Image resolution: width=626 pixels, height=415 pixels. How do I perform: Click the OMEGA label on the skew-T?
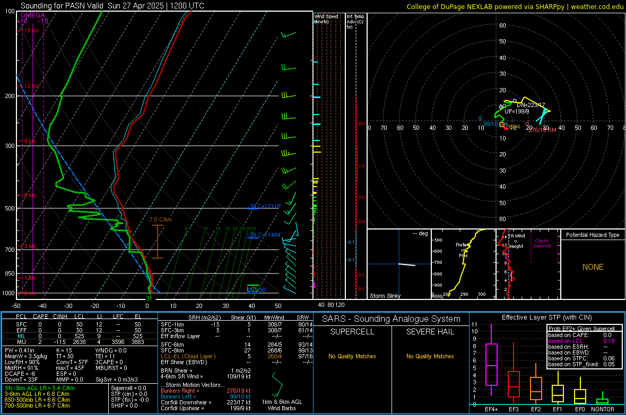33,15
